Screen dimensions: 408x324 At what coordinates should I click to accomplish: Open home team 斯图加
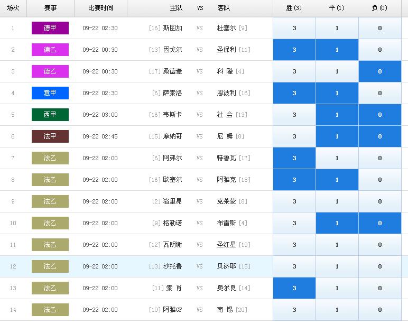click(x=172, y=28)
